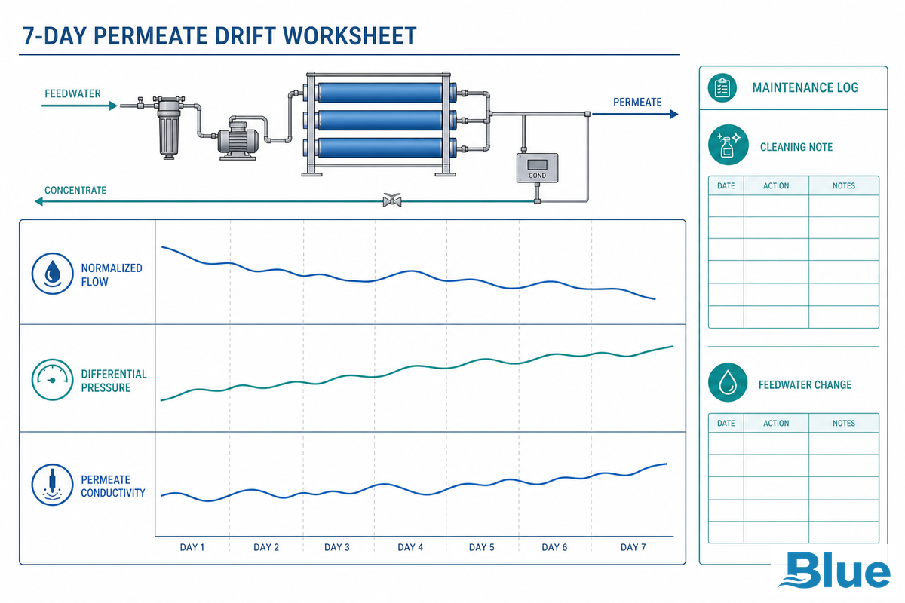Image resolution: width=905 pixels, height=603 pixels.
Task: Click the green differential pressure trend line
Action: click(x=417, y=367)
